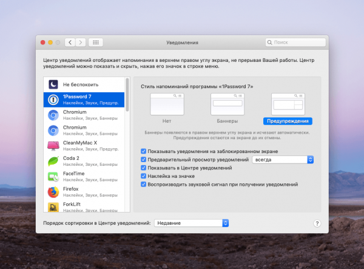
Task: Toggle 'Показывать в Центре уведомлений' checkbox
Action: (x=143, y=168)
